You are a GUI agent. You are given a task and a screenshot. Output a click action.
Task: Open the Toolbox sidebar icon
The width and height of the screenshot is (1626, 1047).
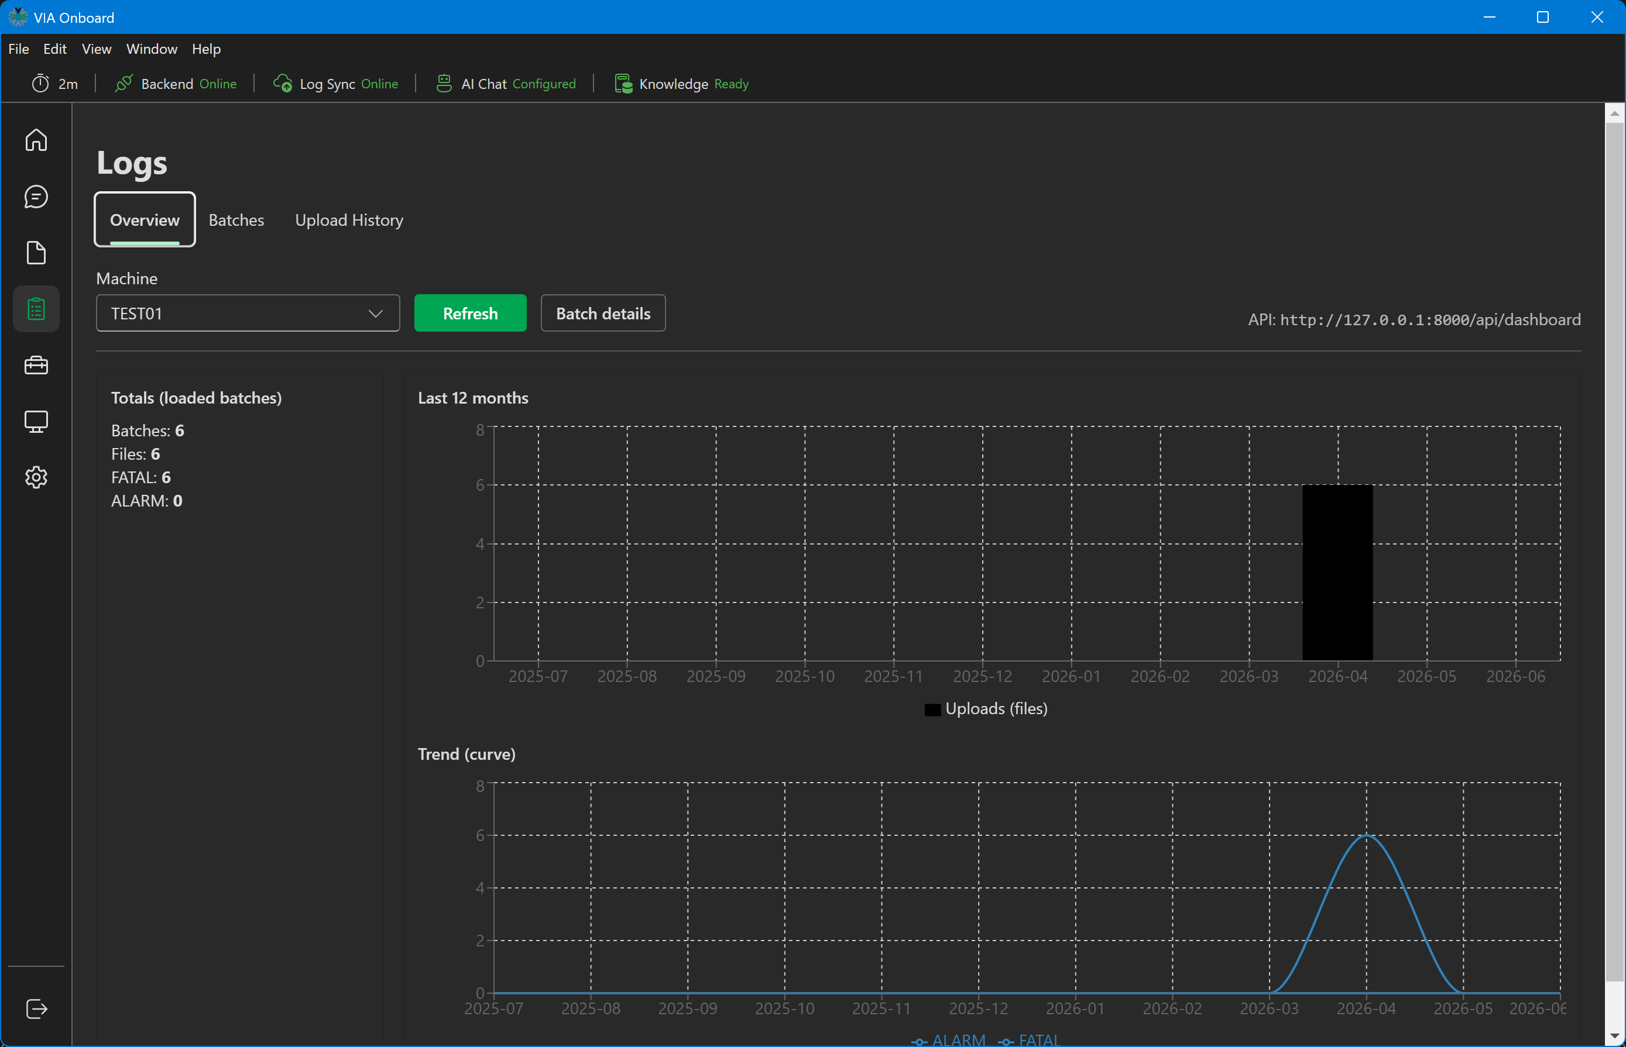pyautogui.click(x=36, y=366)
